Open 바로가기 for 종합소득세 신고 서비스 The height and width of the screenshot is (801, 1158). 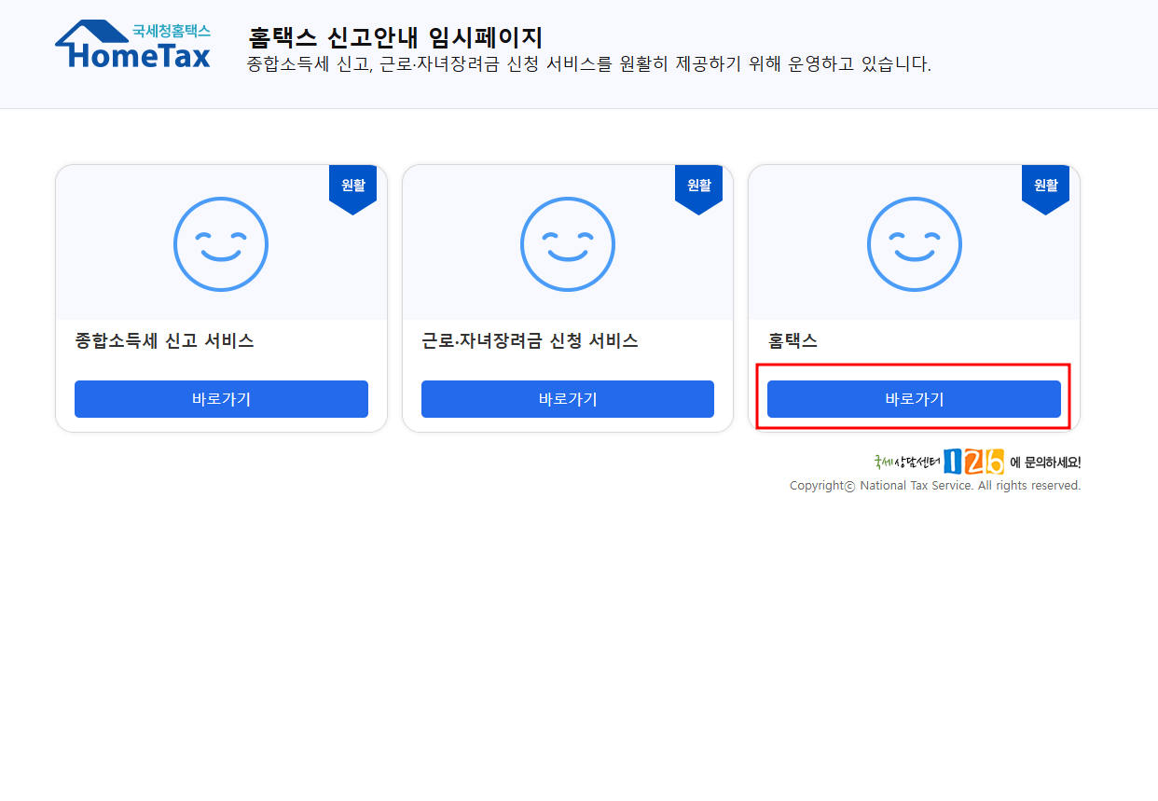(221, 399)
